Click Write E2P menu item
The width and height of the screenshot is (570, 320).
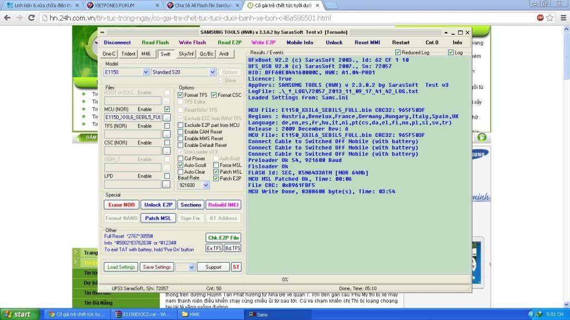pyautogui.click(x=263, y=42)
